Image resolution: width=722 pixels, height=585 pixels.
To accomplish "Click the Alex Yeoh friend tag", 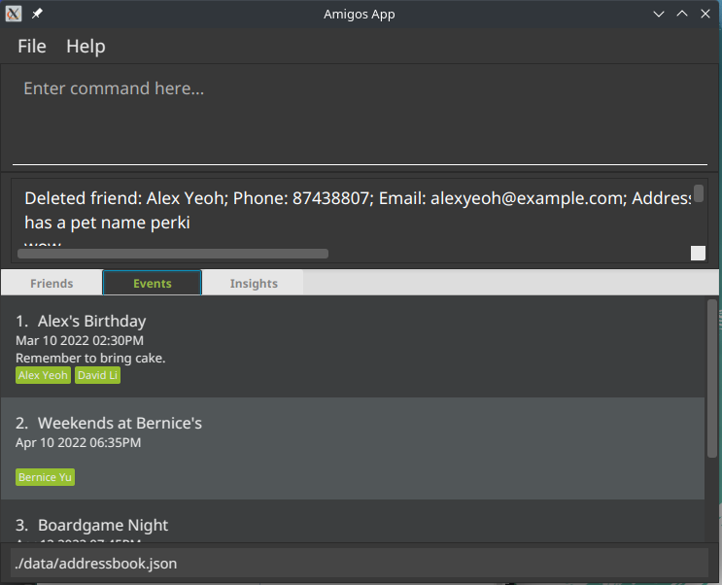I will [43, 375].
